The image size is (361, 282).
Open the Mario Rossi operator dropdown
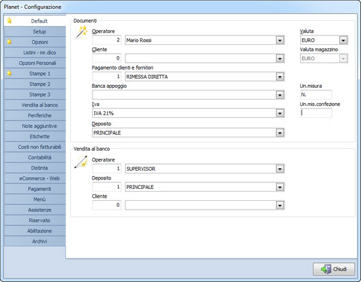[280, 40]
